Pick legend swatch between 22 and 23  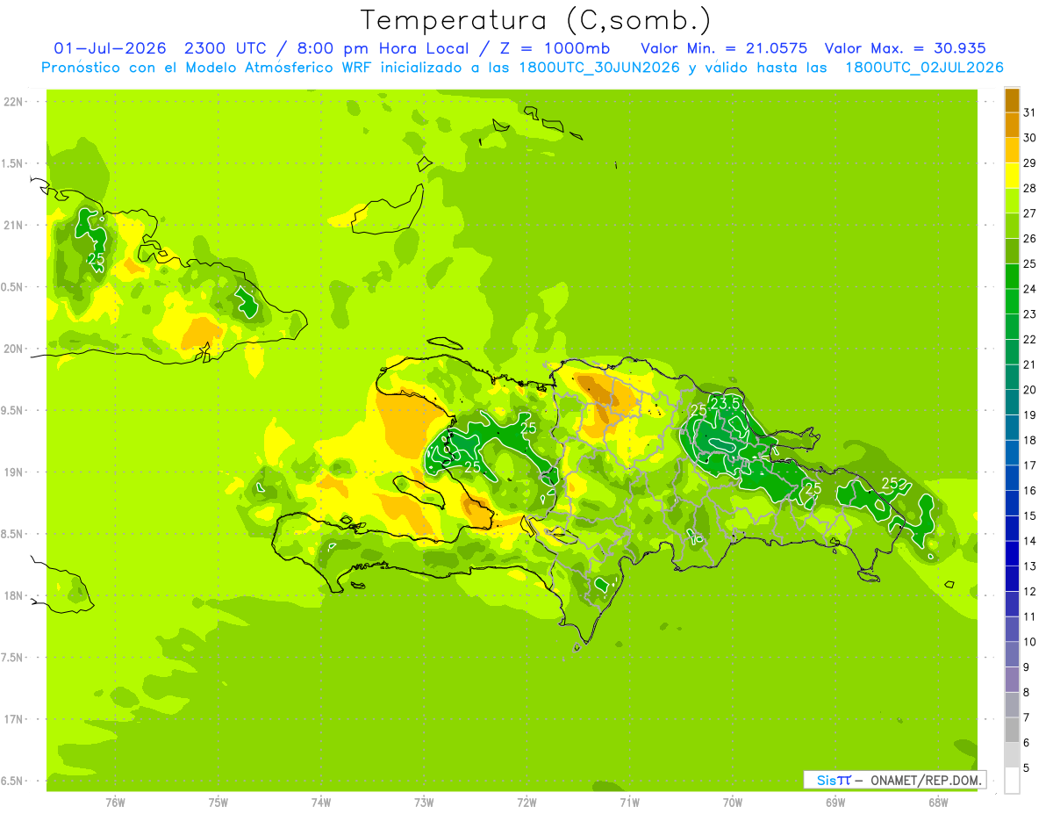click(x=1012, y=327)
